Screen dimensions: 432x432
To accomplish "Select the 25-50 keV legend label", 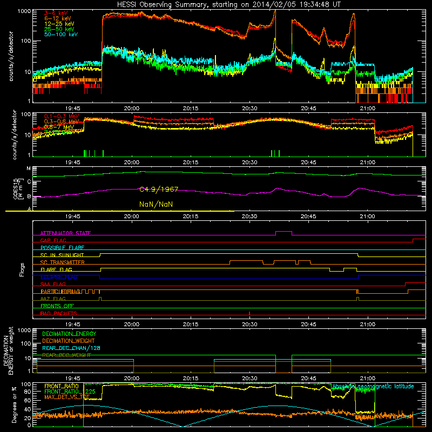I will coord(59,29).
